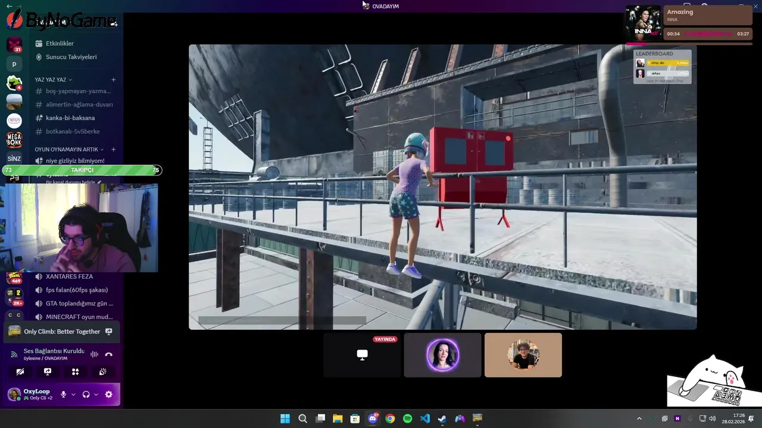Collapse the OYUN OYNAMAYIN ARTIK category

(69, 149)
